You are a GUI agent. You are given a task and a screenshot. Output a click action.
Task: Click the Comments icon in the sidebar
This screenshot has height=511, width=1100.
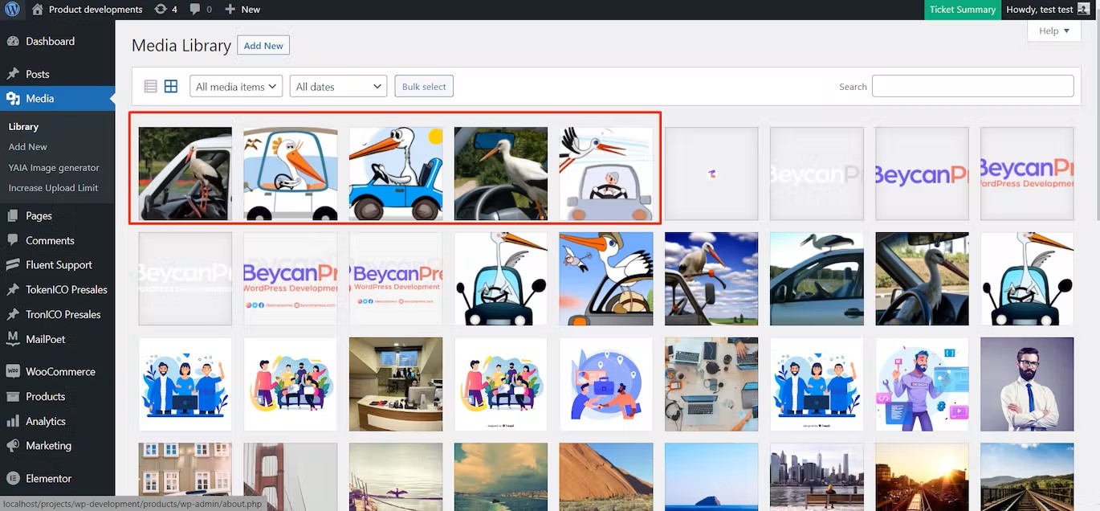[13, 240]
